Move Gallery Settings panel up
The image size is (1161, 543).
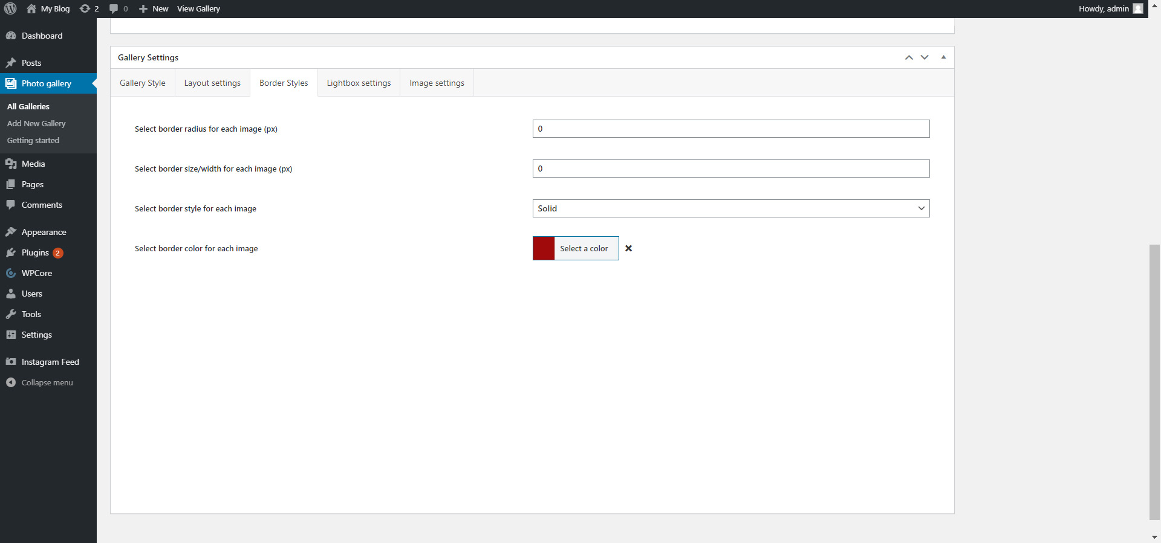coord(909,57)
